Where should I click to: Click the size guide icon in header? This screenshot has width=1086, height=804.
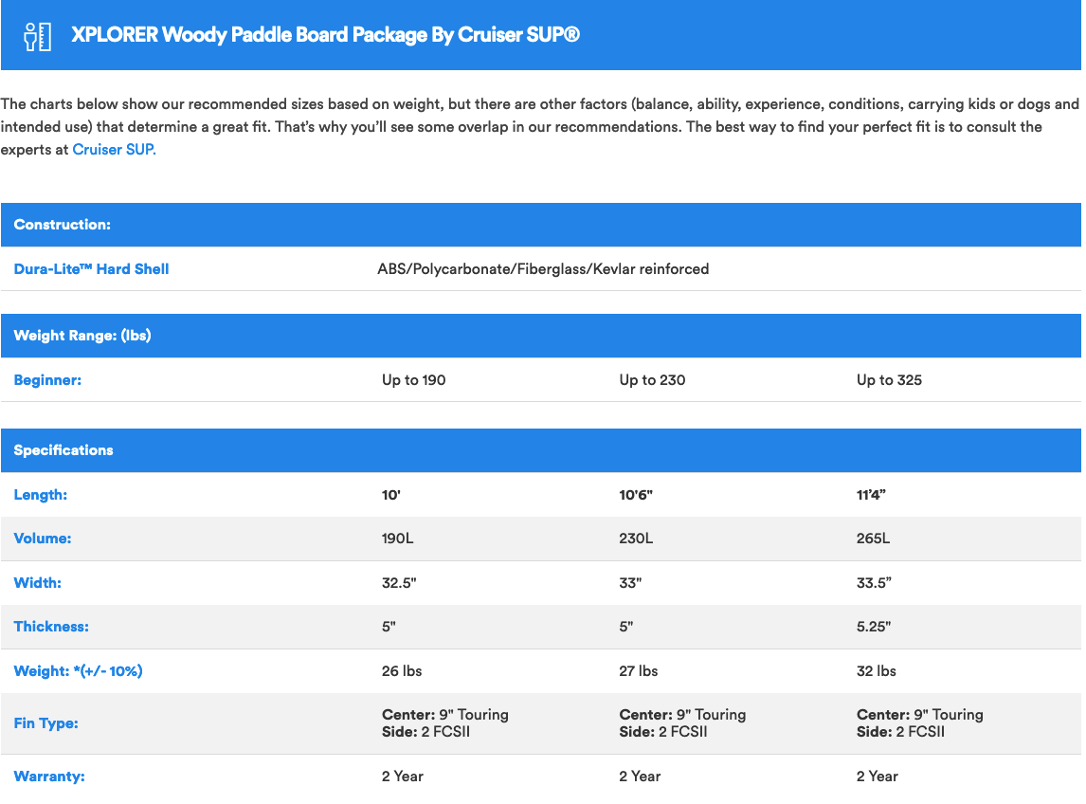(37, 36)
